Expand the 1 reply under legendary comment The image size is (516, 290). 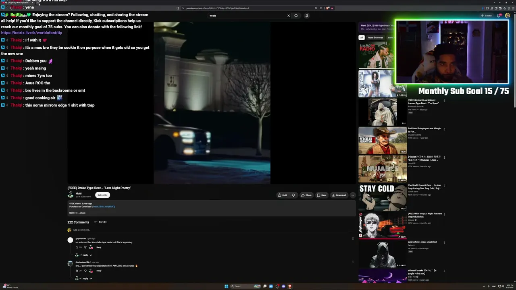[x=84, y=255]
